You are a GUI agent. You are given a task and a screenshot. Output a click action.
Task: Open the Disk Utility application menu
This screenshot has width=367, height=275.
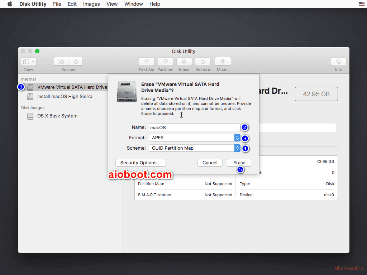33,4
